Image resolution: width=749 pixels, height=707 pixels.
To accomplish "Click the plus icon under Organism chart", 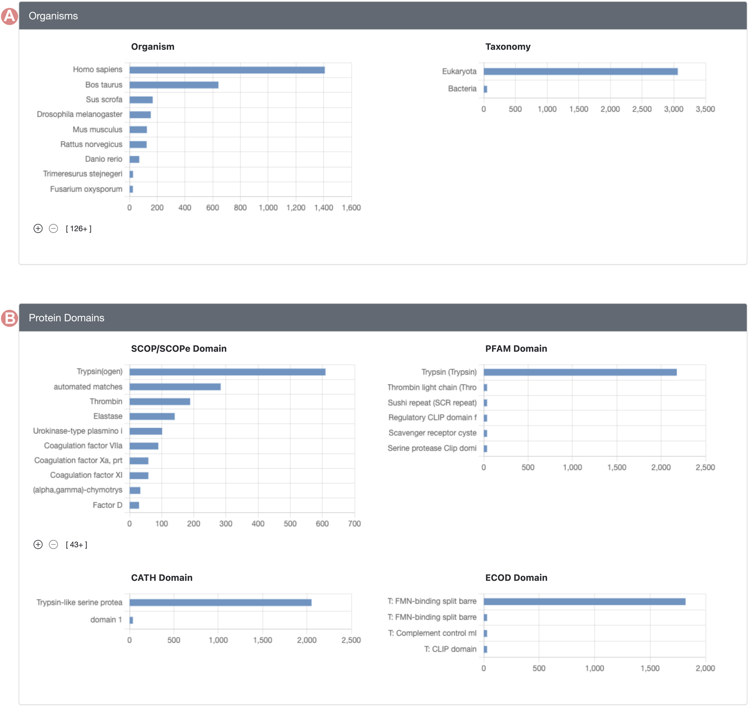I will coord(38,228).
